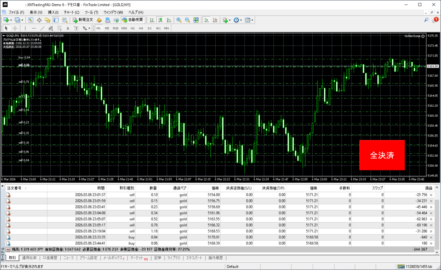Zoom in on the chart
The height and width of the screenshot is (270, 441).
pos(179,20)
